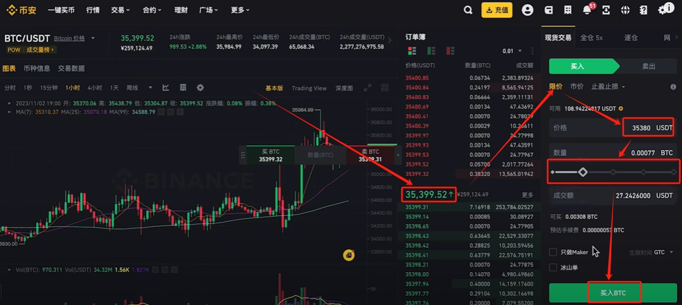Viewport: 682px width, 305px height.
Task: Click the green 买入BTC button
Action: 613,293
